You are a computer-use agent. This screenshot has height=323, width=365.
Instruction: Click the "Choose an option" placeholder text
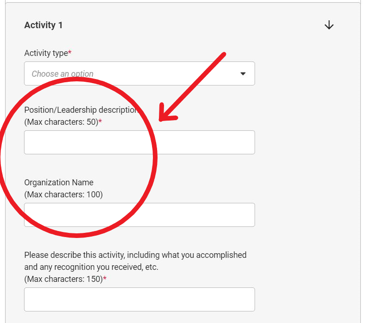[x=62, y=74]
